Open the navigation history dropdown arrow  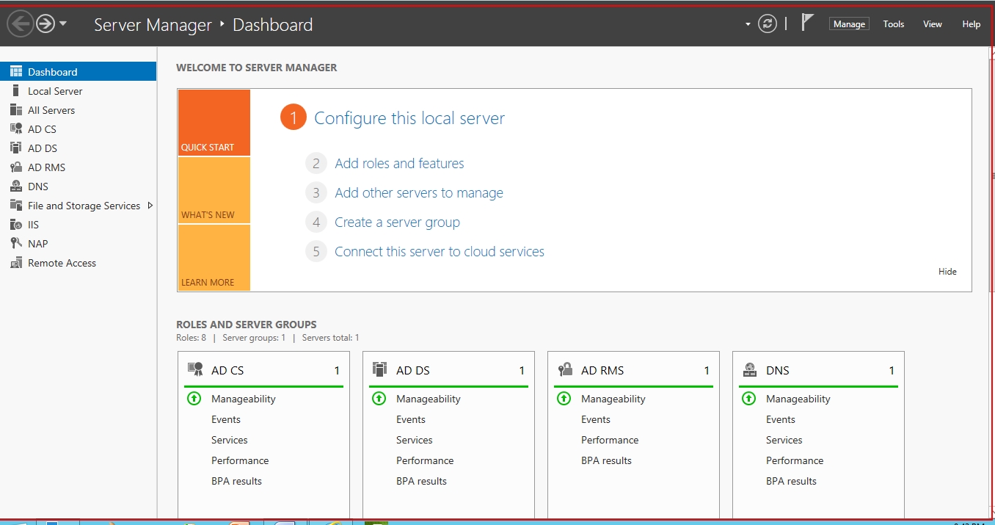click(x=63, y=23)
